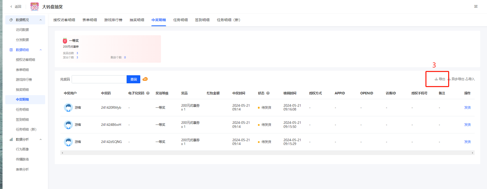Click 发货 for code 241420RMyb
The height and width of the screenshot is (189, 487).
[x=467, y=107]
